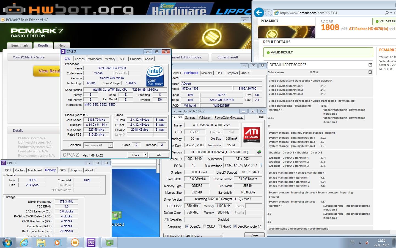The image size is (396, 248).
Task: Open the SPD tab in front CPU-Z
Action: [x=123, y=59]
